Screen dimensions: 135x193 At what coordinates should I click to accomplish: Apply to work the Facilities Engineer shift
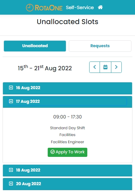pos(67,152)
